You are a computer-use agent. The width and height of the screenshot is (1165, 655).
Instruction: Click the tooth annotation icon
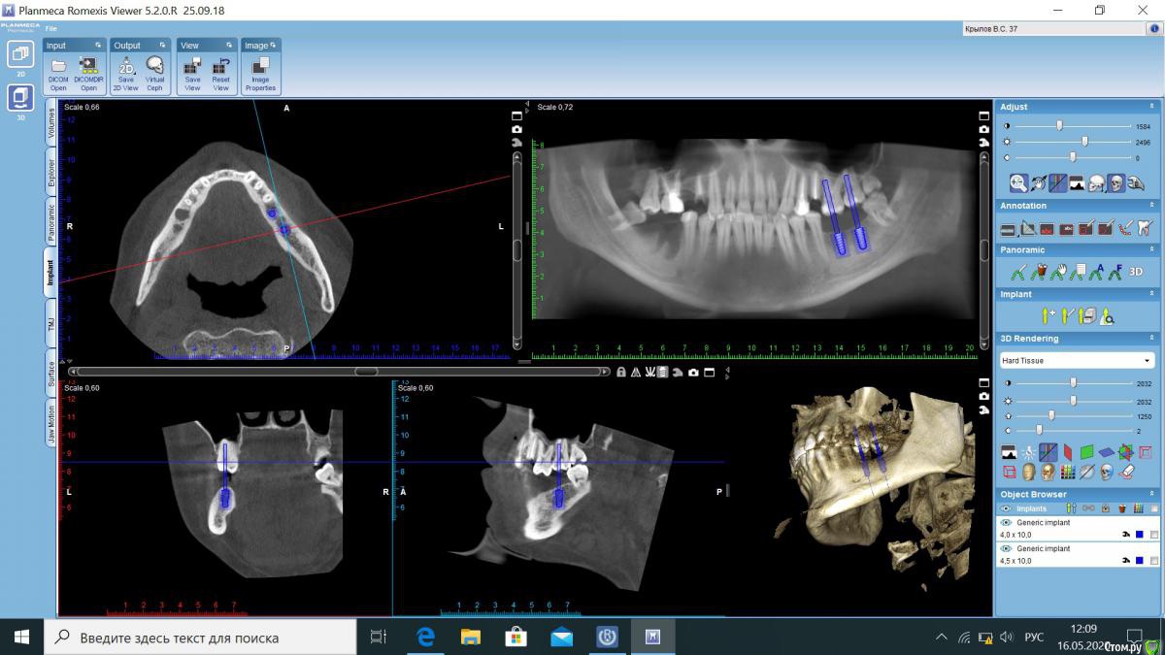click(x=1145, y=228)
